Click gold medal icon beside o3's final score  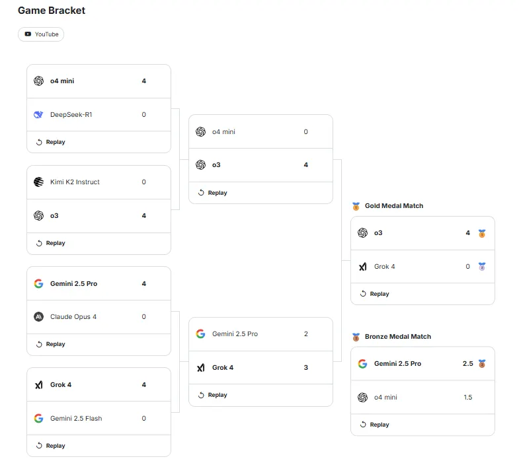[482, 233]
